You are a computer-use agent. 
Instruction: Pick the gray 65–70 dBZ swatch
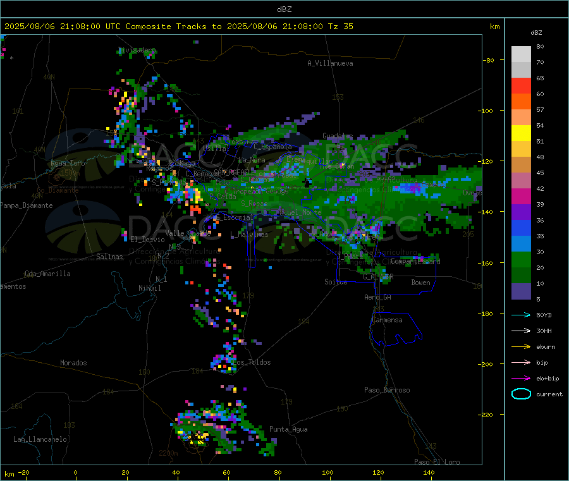[521, 70]
